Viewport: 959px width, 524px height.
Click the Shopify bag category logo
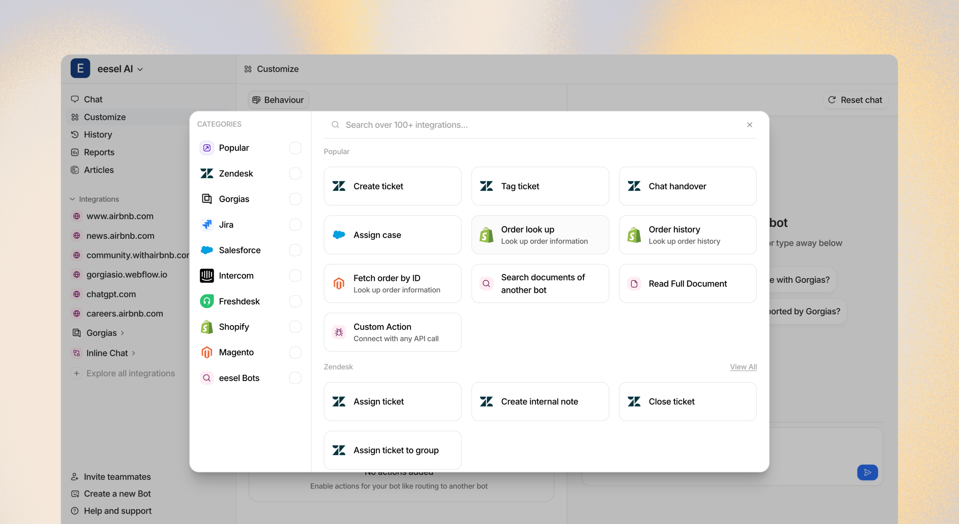click(x=207, y=327)
